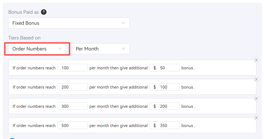Remove the 500 order numbers tier
264x139 pixels.
(256, 118)
